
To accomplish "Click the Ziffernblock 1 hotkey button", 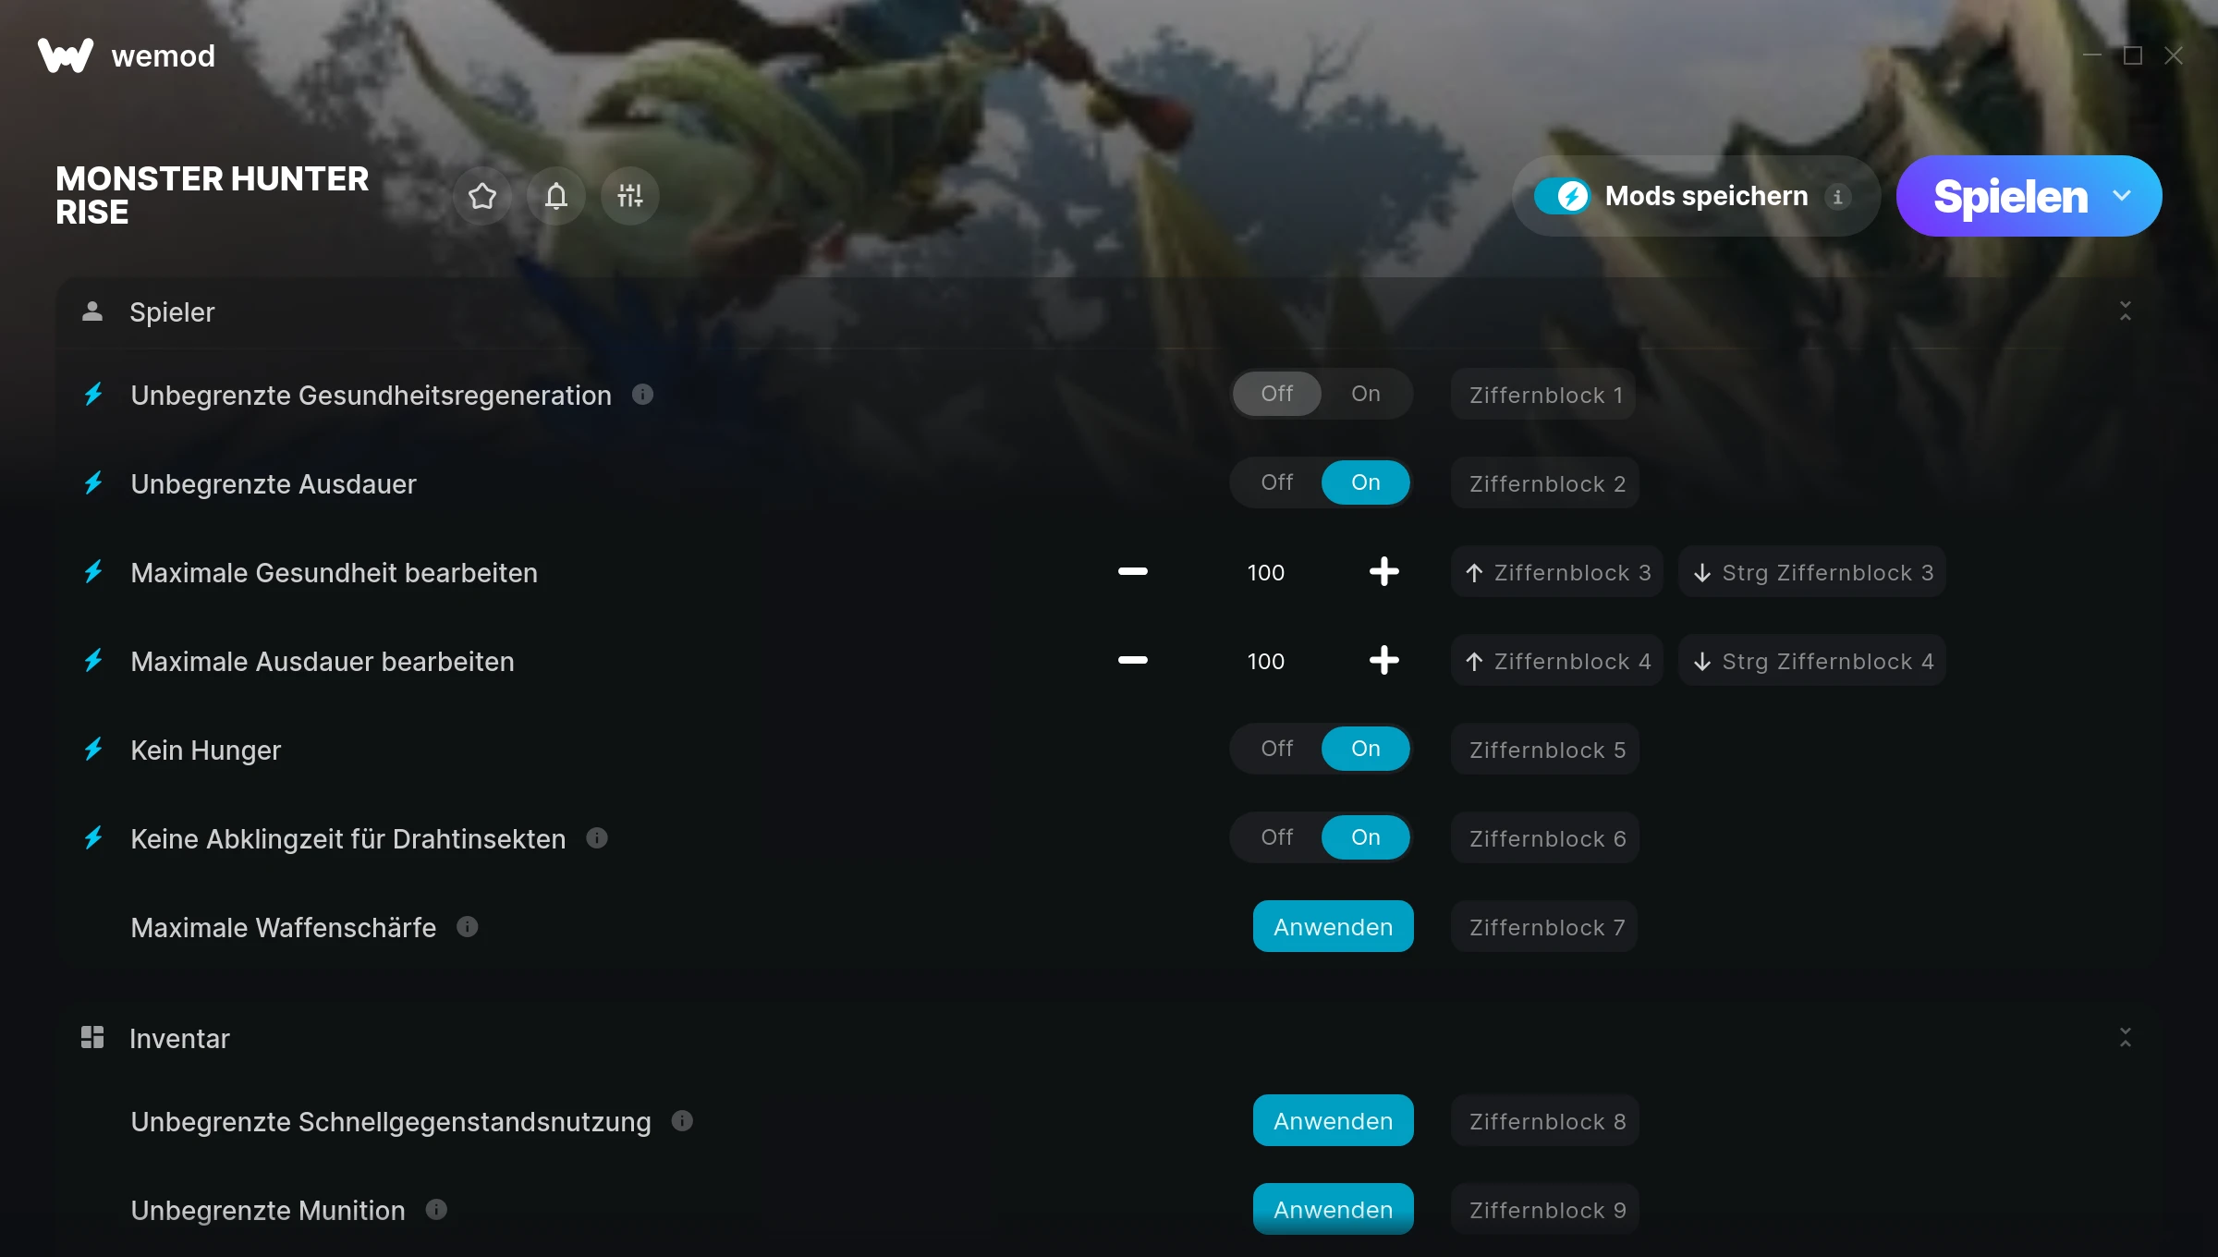I will pos(1545,395).
